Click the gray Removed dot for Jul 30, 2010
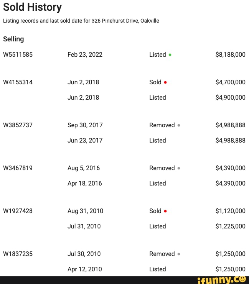 click(179, 254)
